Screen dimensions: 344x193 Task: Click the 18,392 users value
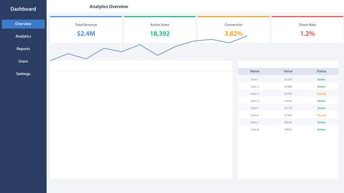[160, 33]
